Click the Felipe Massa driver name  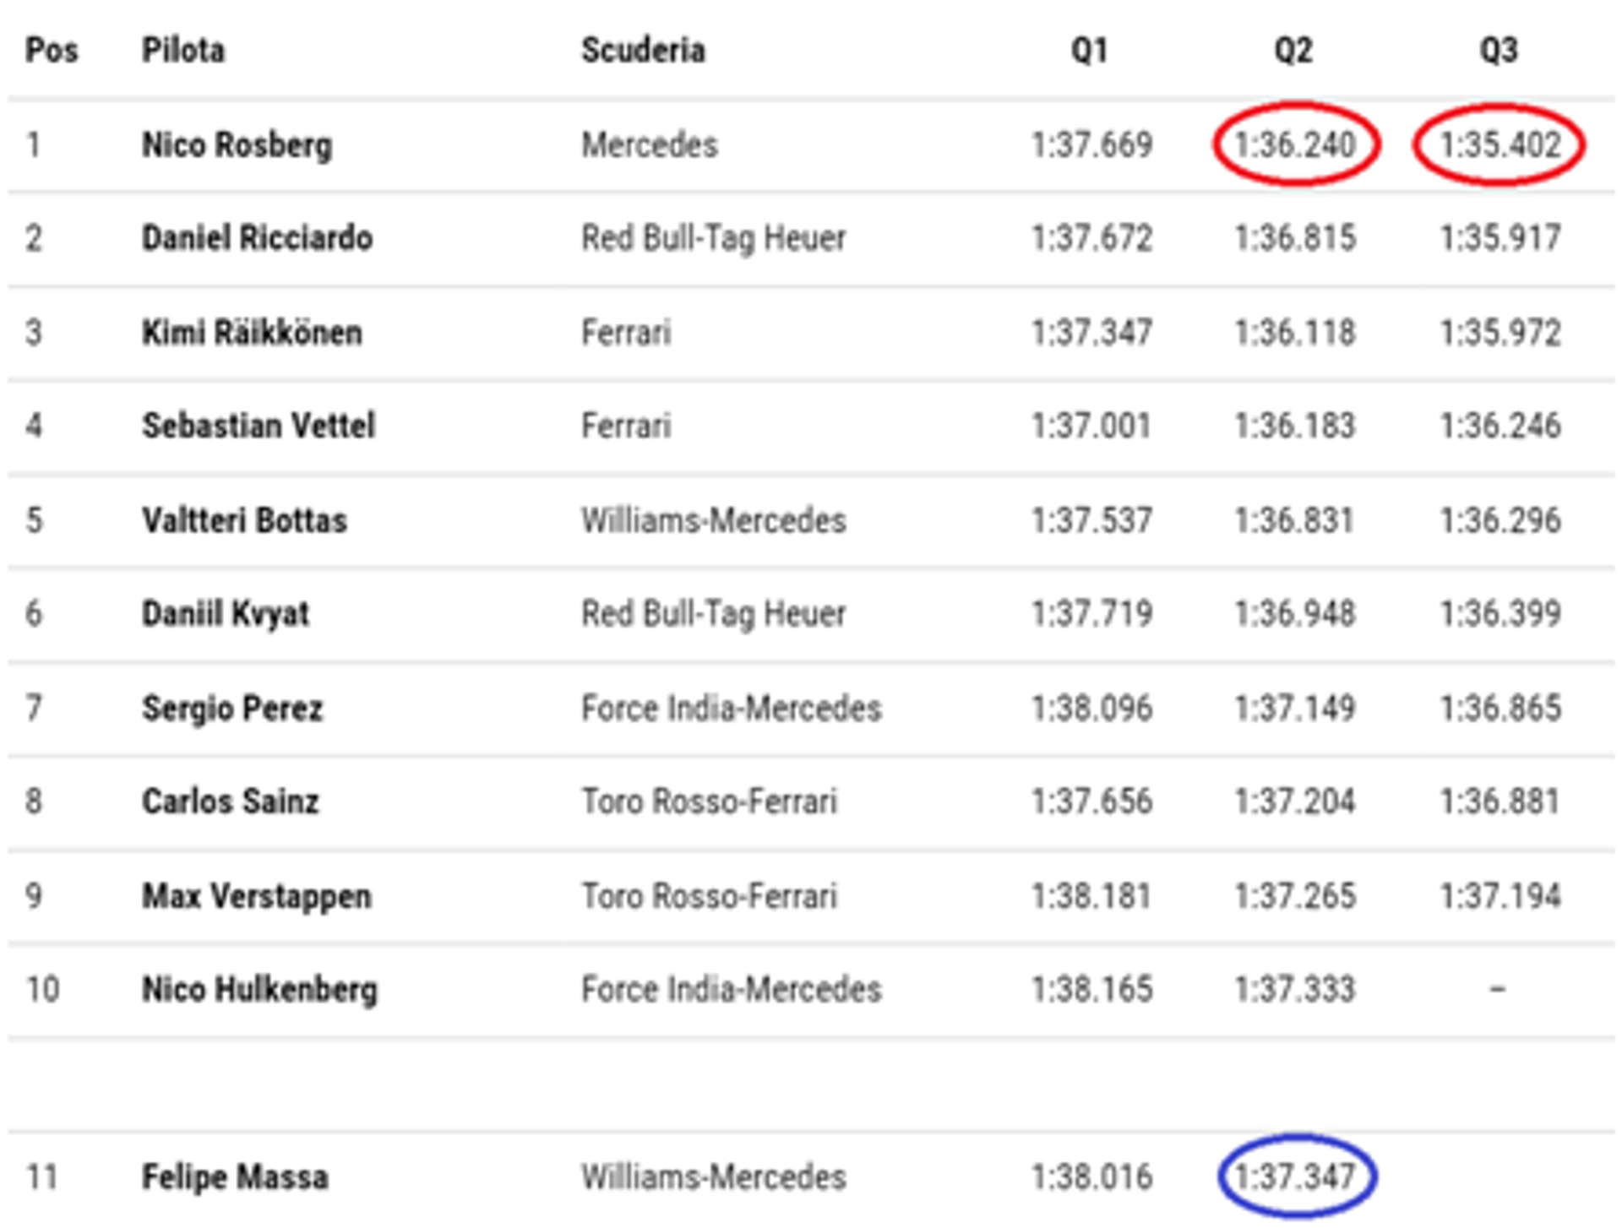click(x=235, y=1176)
